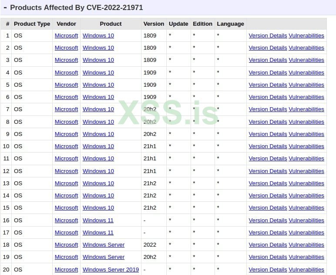Open Microsoft vendor link in row 10
The width and height of the screenshot is (336, 275).
(x=67, y=146)
